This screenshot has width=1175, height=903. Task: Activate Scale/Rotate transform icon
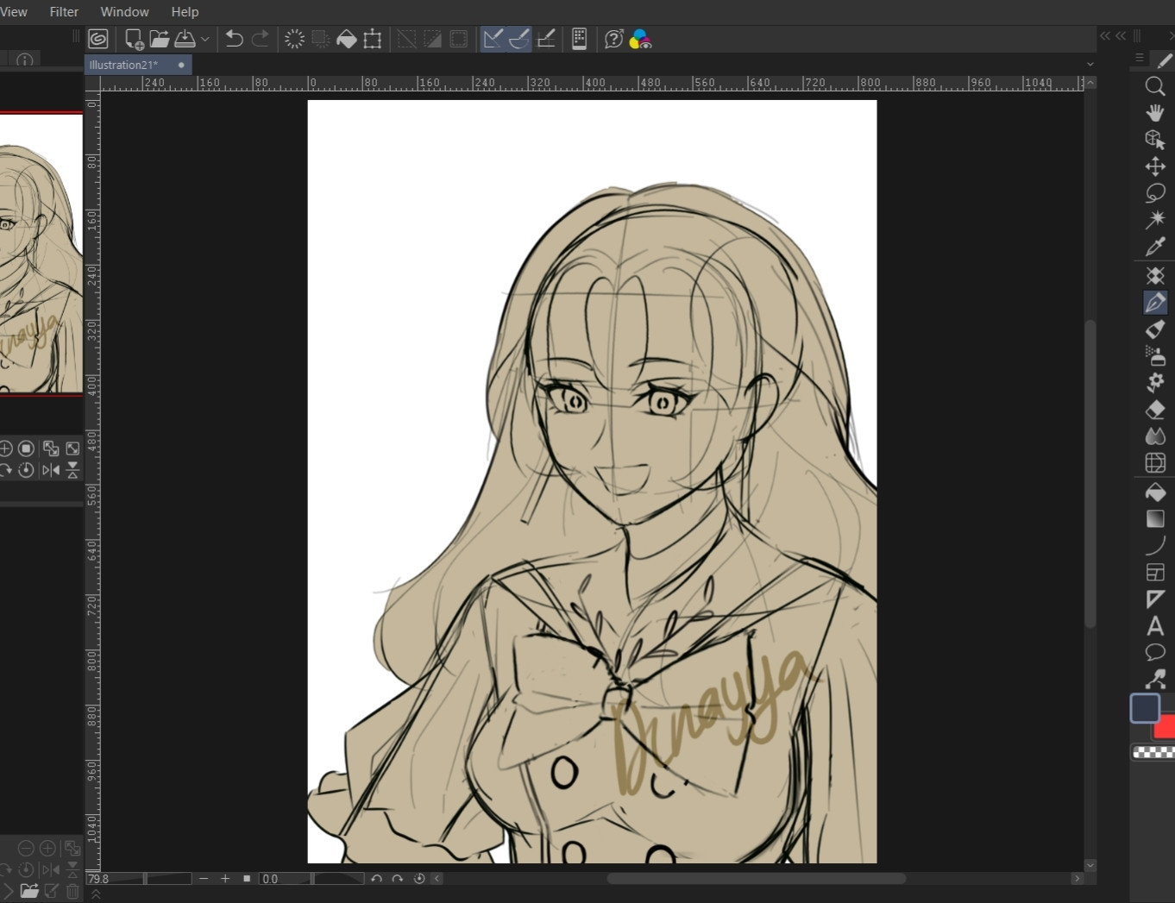(x=372, y=39)
